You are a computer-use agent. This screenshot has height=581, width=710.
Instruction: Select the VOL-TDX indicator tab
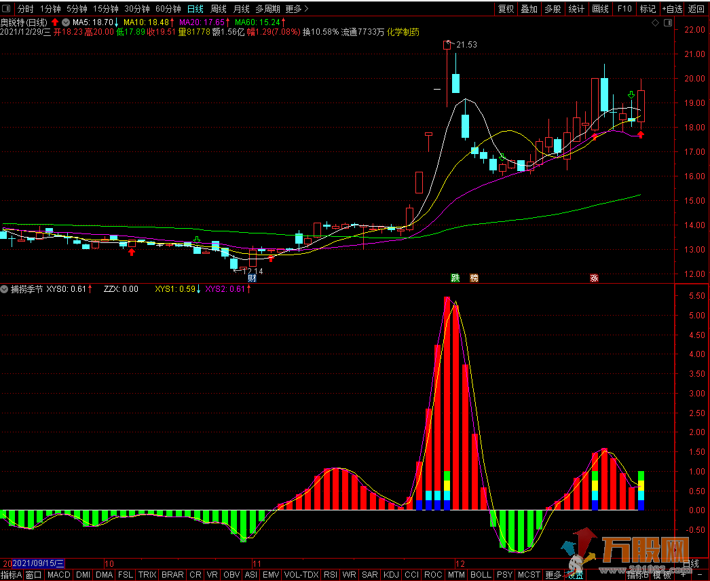click(301, 575)
